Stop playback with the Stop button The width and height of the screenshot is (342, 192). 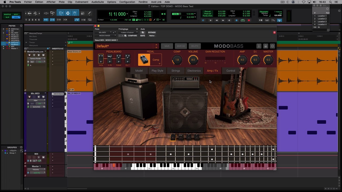coord(236,20)
